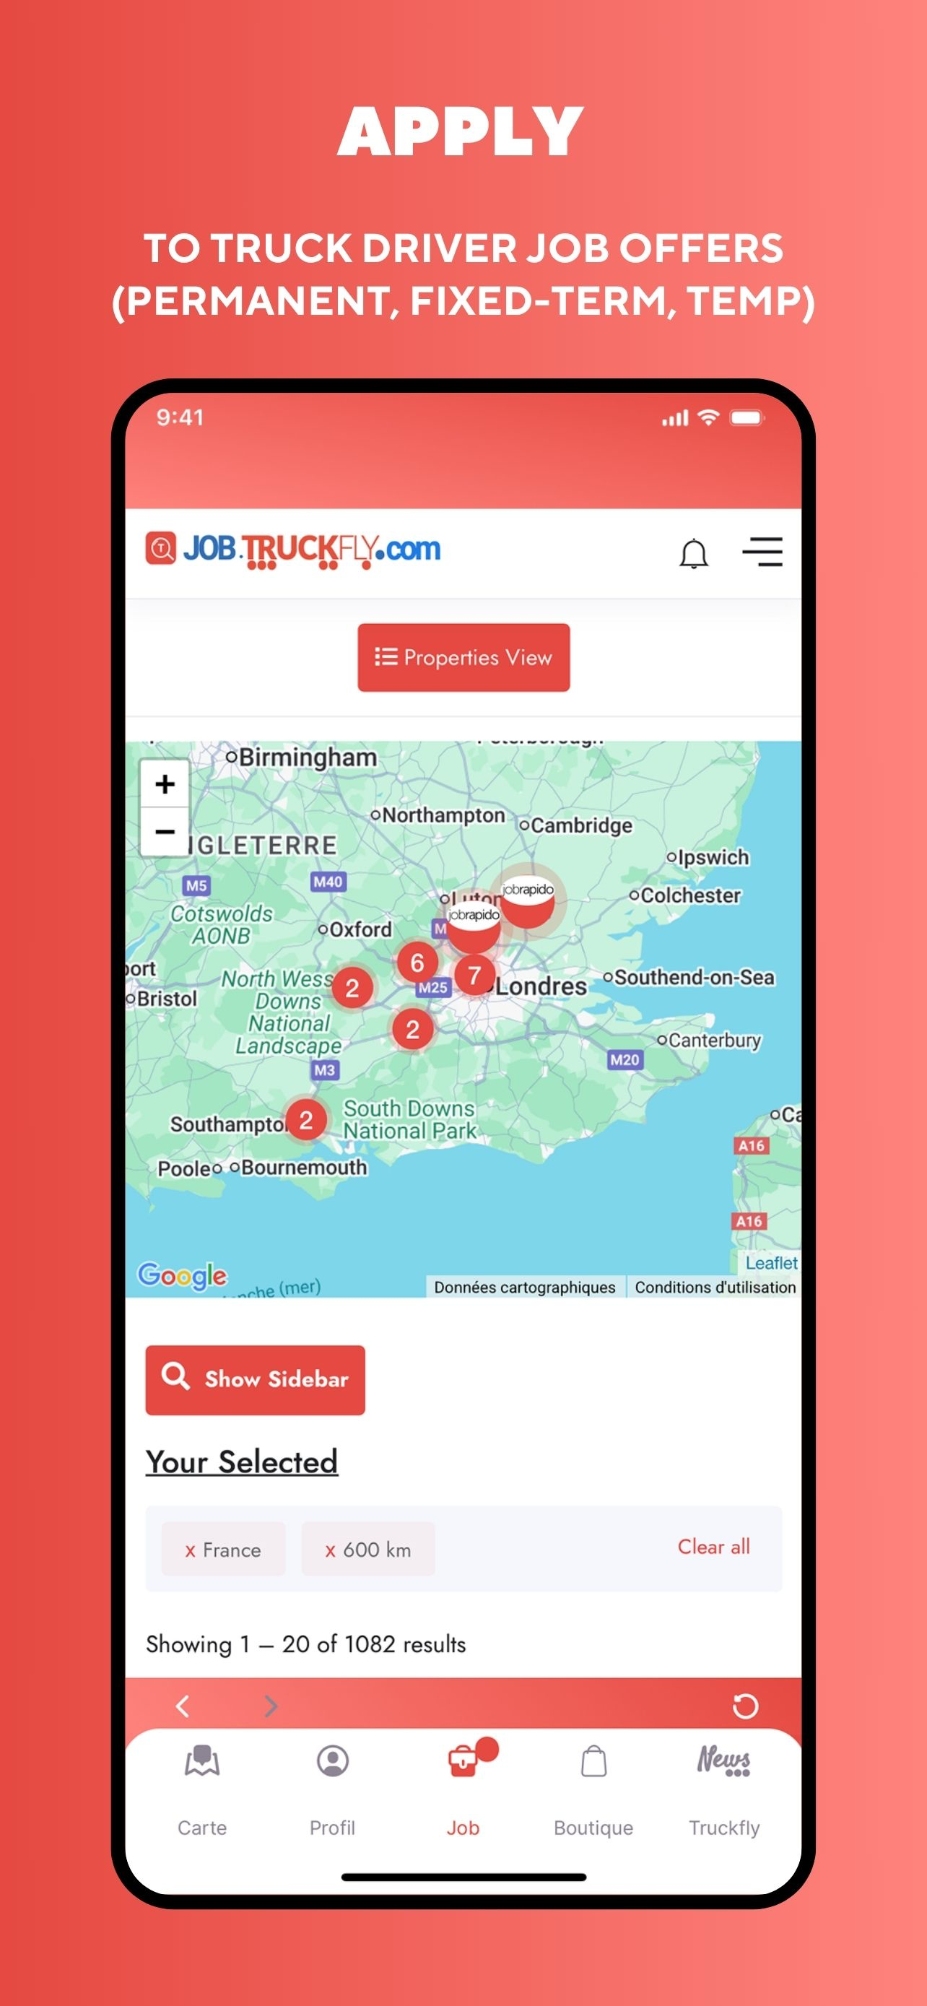Remove the 600 km filter tag
Image resolution: width=927 pixels, height=2006 pixels.
[x=367, y=1549]
